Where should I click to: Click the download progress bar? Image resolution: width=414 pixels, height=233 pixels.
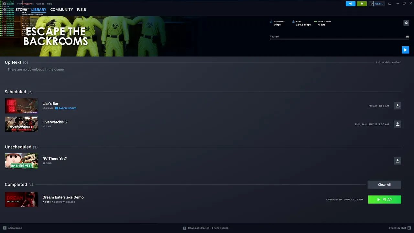click(x=339, y=39)
